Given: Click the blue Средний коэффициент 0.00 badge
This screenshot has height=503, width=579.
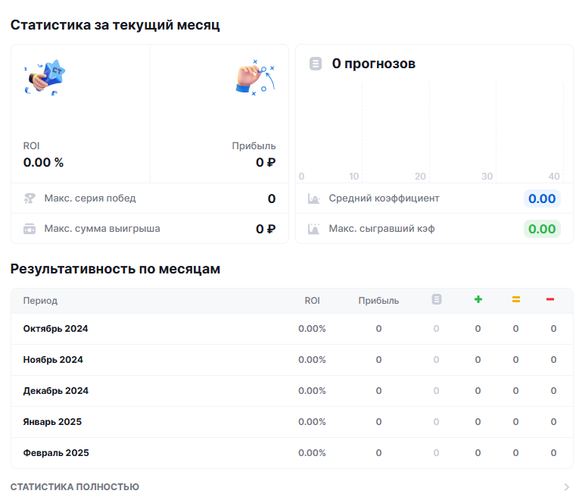Looking at the screenshot, I should 542,198.
